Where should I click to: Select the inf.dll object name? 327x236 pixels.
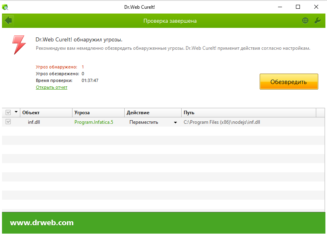click(x=34, y=122)
